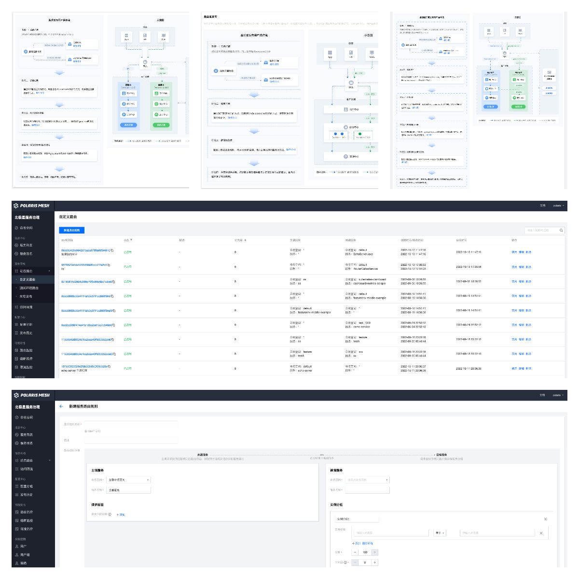Viewport: 579px width, 579px height.
Task: Click 删除所有 link under instance labels
Action: coord(368,543)
